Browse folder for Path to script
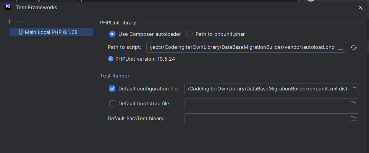This screenshot has height=153, width=369. coord(340,47)
